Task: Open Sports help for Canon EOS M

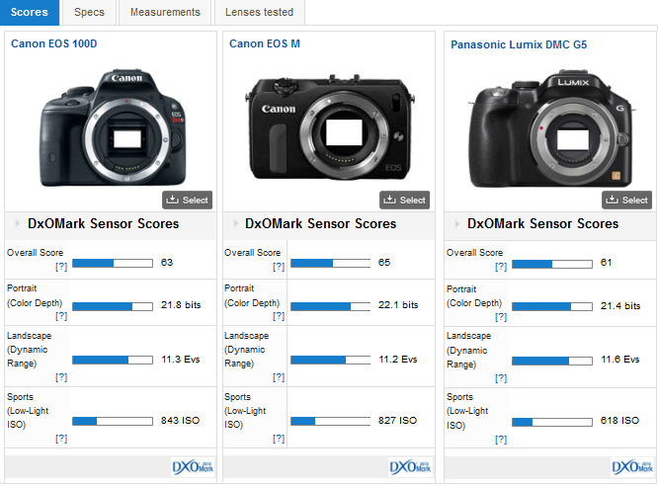Action: [279, 439]
